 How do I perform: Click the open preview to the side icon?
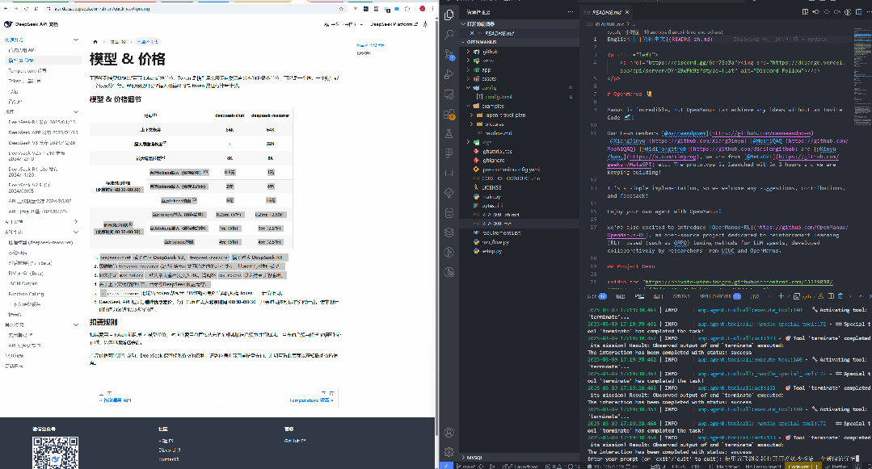point(805,11)
